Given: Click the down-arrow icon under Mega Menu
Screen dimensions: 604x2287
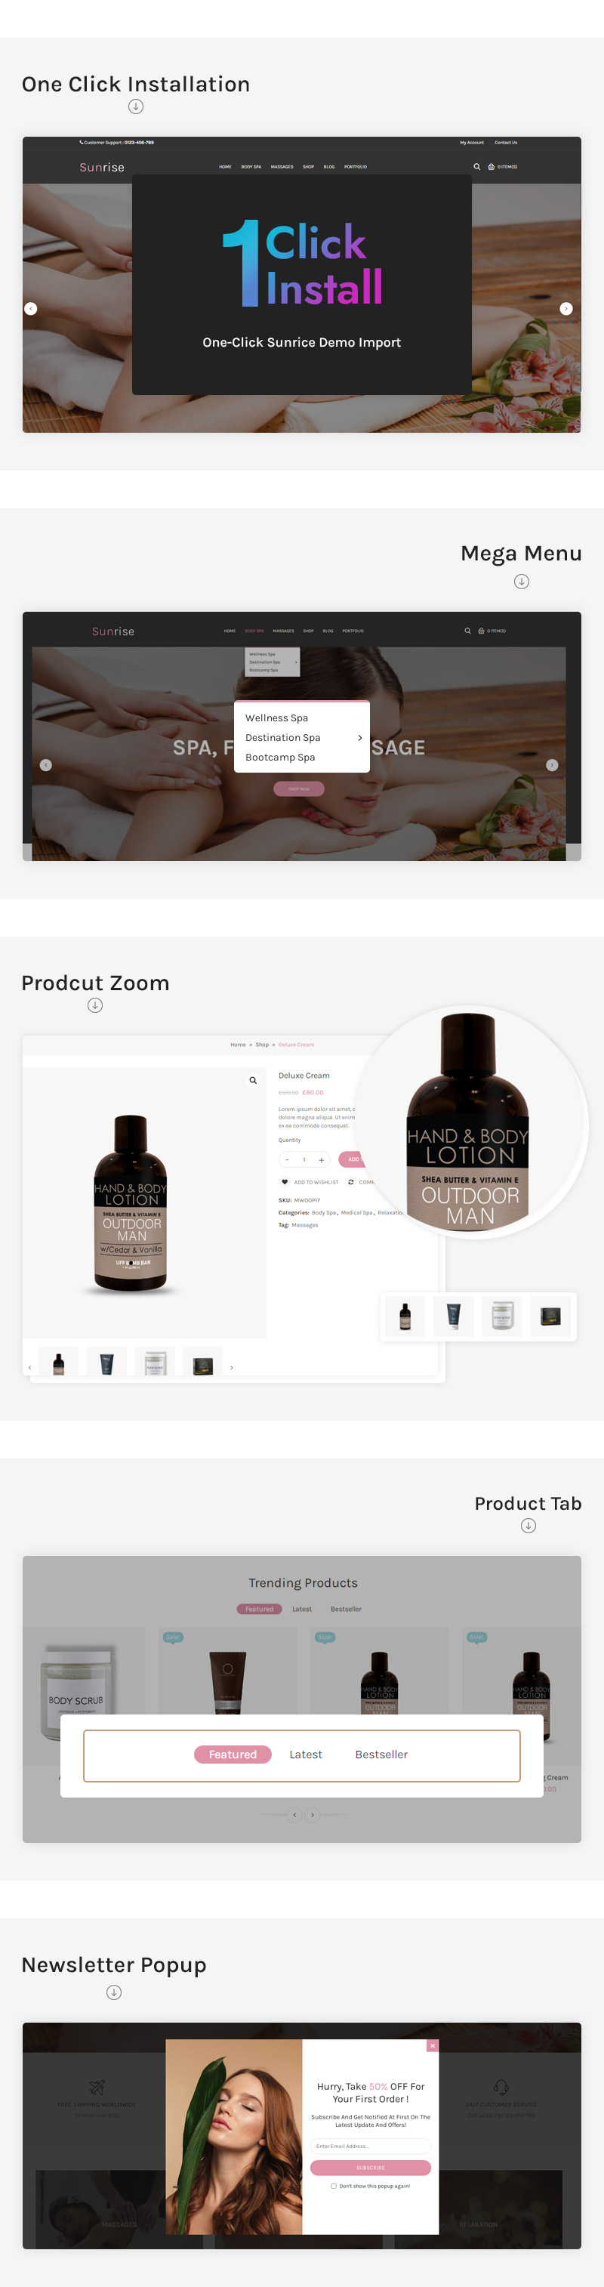Looking at the screenshot, I should (x=522, y=582).
